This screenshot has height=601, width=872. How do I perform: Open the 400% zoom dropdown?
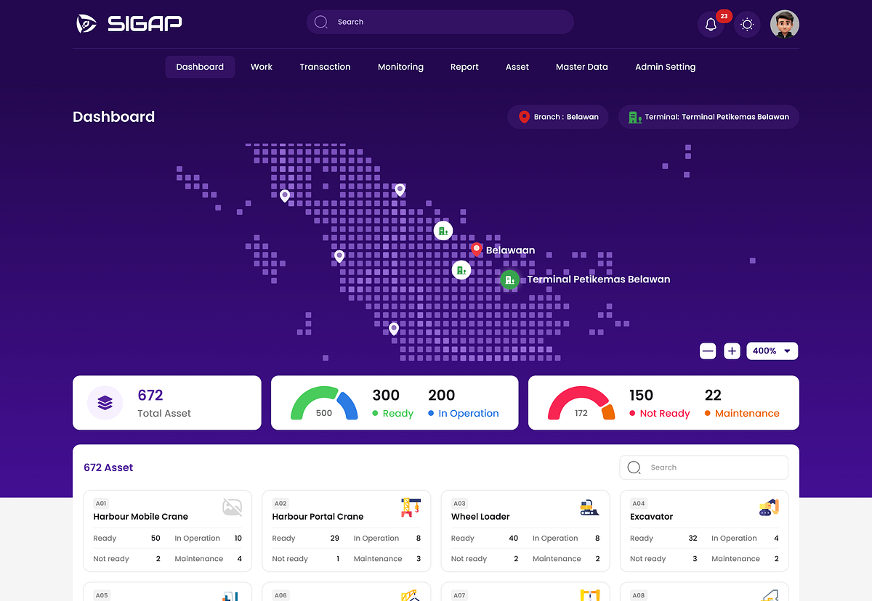(x=772, y=351)
